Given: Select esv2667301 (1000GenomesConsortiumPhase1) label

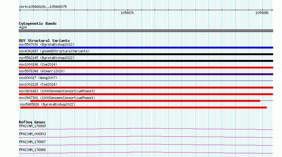Looking at the screenshot, I should click(57, 98).
